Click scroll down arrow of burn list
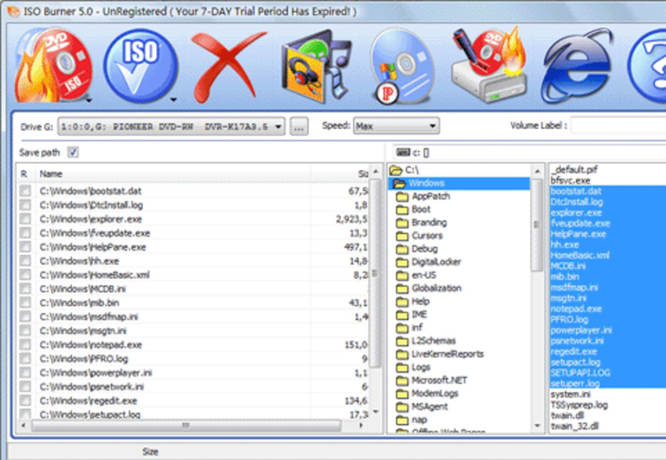The height and width of the screenshot is (460, 666). tap(375, 412)
